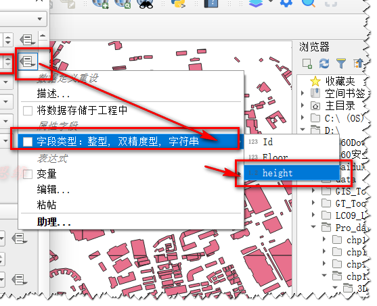Collapse the 3D folder node

[334, 288]
